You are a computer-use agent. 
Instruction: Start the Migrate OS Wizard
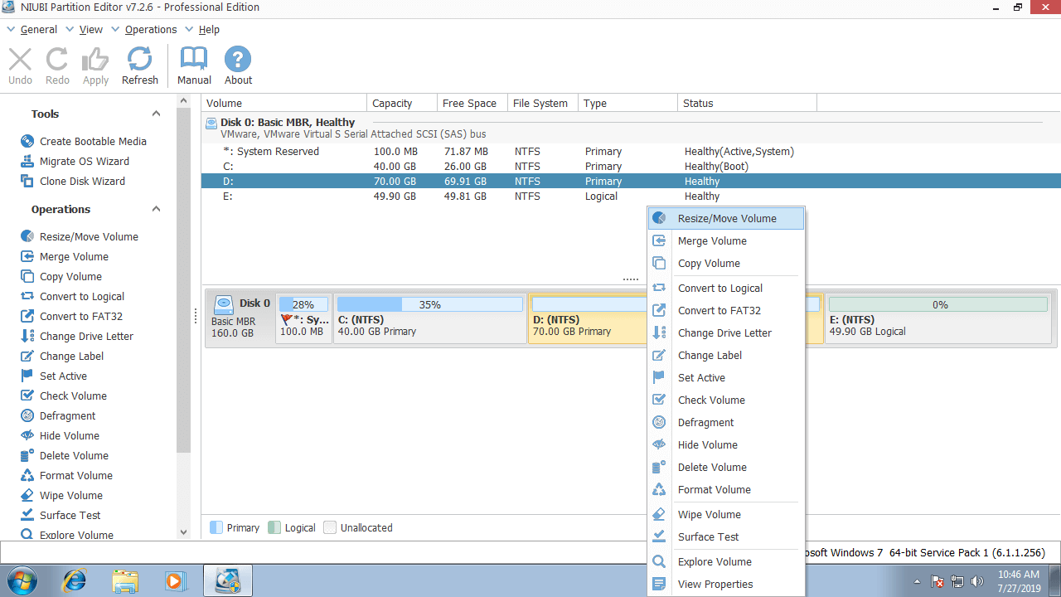coord(84,161)
